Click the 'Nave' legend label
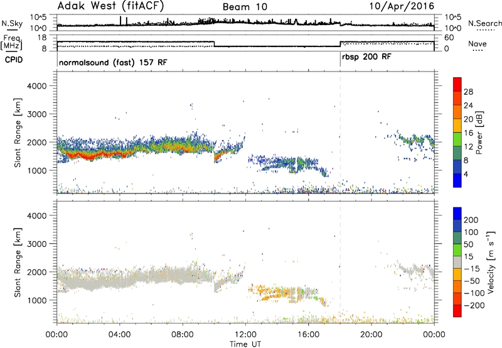 point(478,44)
